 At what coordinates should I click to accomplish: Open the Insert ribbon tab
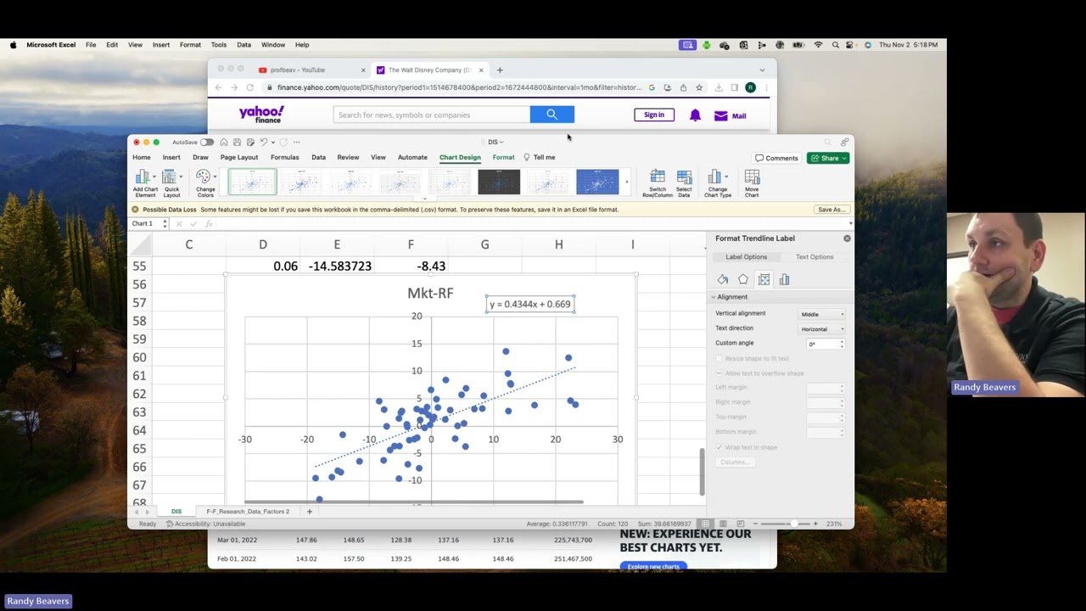(171, 157)
